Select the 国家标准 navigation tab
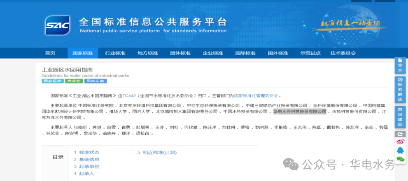 click(83, 53)
